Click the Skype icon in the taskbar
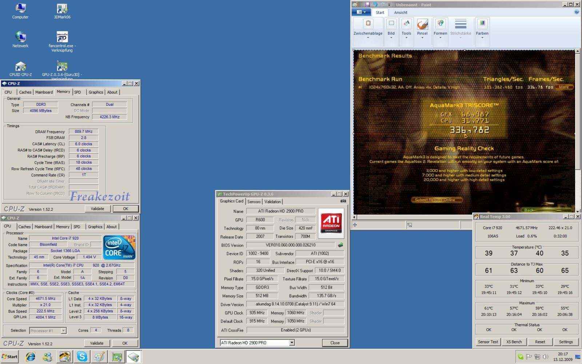Image resolution: width=582 pixels, height=364 pixels. point(82,357)
